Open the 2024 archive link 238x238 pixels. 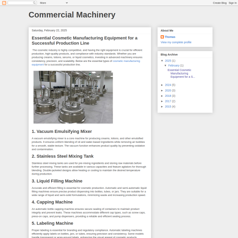[x=168, y=85]
